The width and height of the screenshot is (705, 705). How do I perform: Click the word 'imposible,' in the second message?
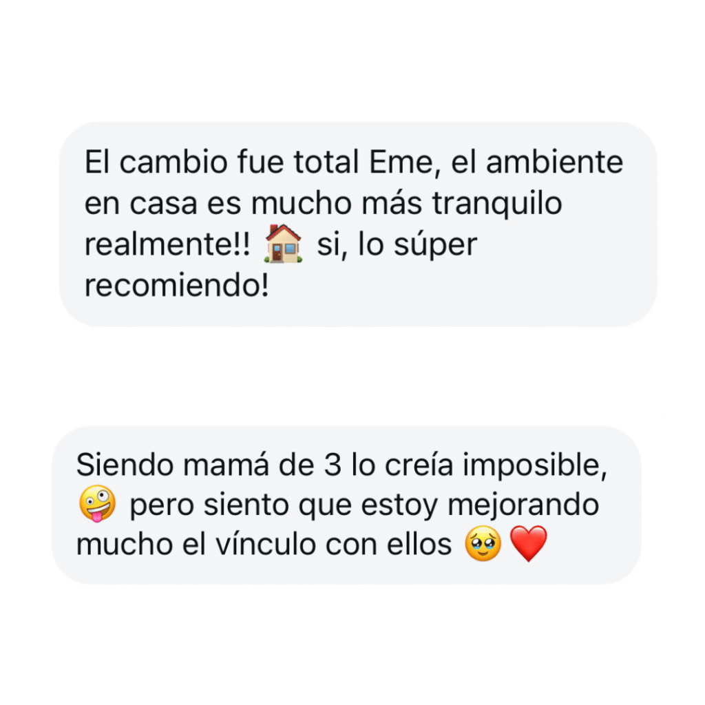(x=535, y=465)
